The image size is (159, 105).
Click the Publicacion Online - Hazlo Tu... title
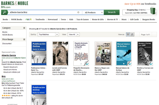pyautogui.click(x=38, y=69)
